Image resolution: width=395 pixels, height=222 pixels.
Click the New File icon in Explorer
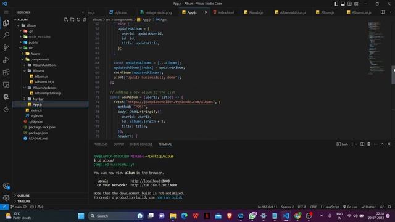tap(66, 19)
